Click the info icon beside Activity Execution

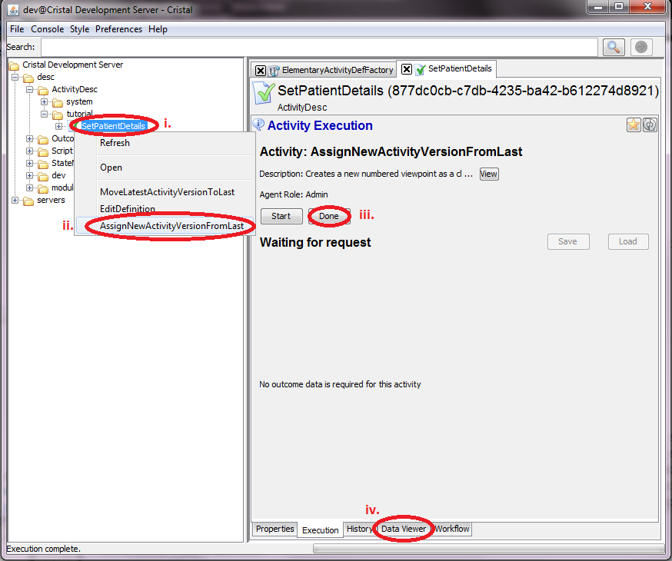[258, 124]
